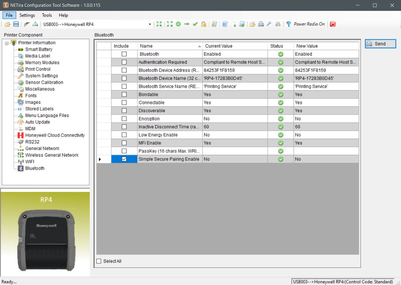Open the Help menu
The width and height of the screenshot is (401, 285).
tap(63, 15)
